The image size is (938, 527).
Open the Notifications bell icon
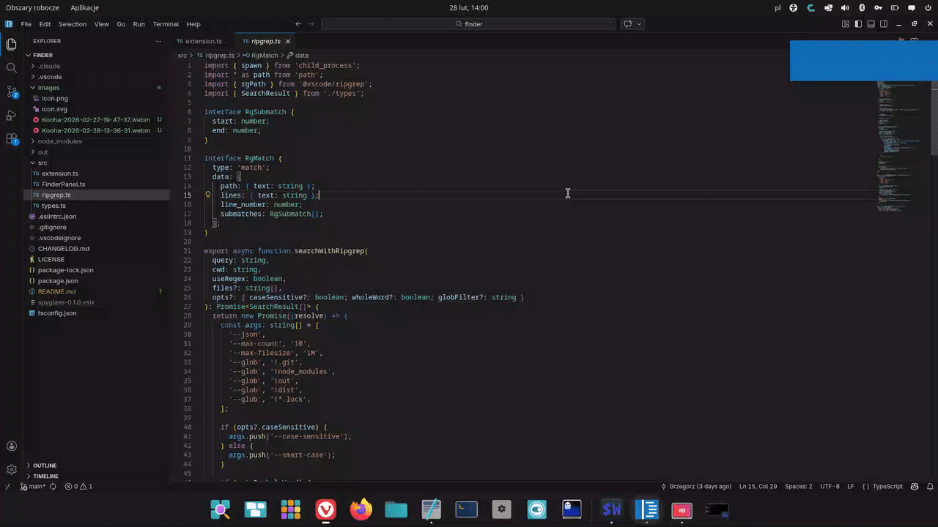930,486
